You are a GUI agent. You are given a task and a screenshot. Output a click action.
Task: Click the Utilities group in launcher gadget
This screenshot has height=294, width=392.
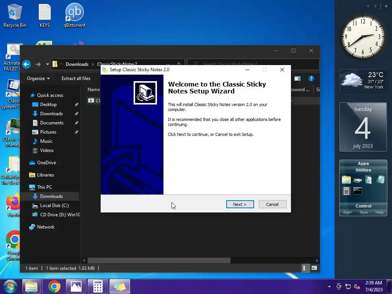(363, 170)
